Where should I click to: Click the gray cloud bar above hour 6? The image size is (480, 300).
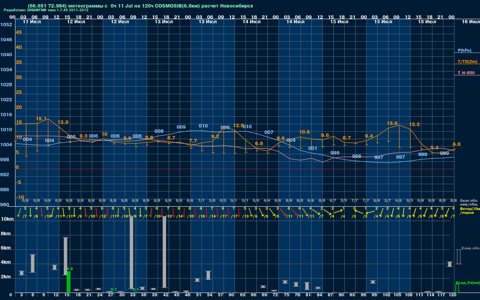click(33, 263)
